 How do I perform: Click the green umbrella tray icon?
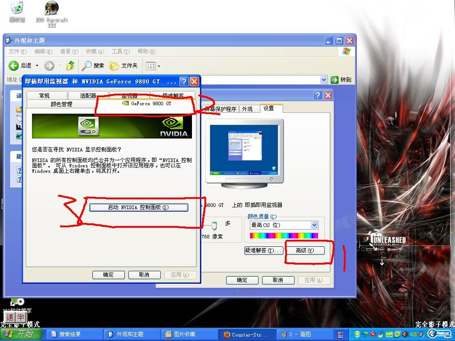point(365,334)
